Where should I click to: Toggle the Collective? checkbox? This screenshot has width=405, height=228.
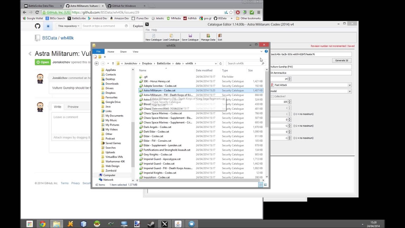272,96
